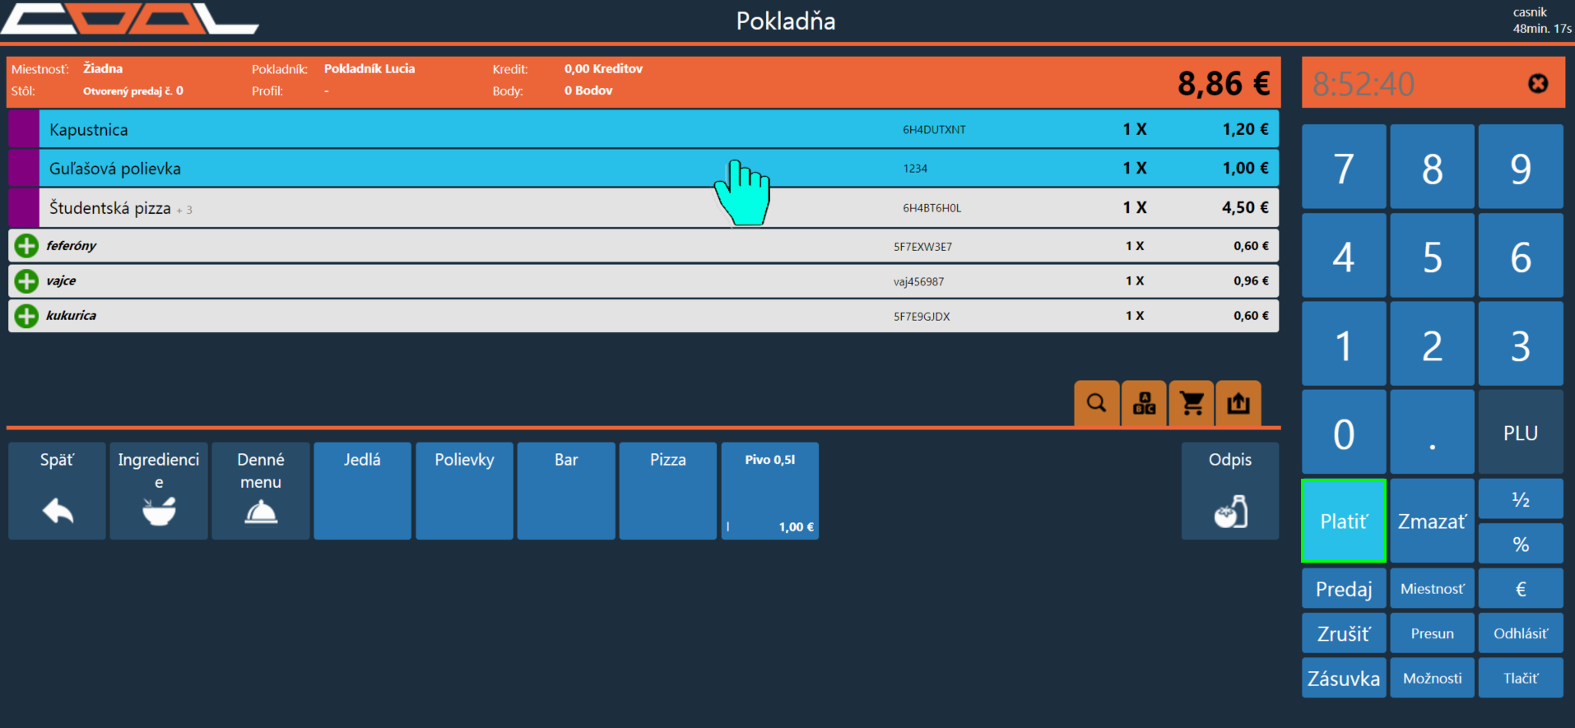Click the magnifier search icon

(x=1096, y=403)
